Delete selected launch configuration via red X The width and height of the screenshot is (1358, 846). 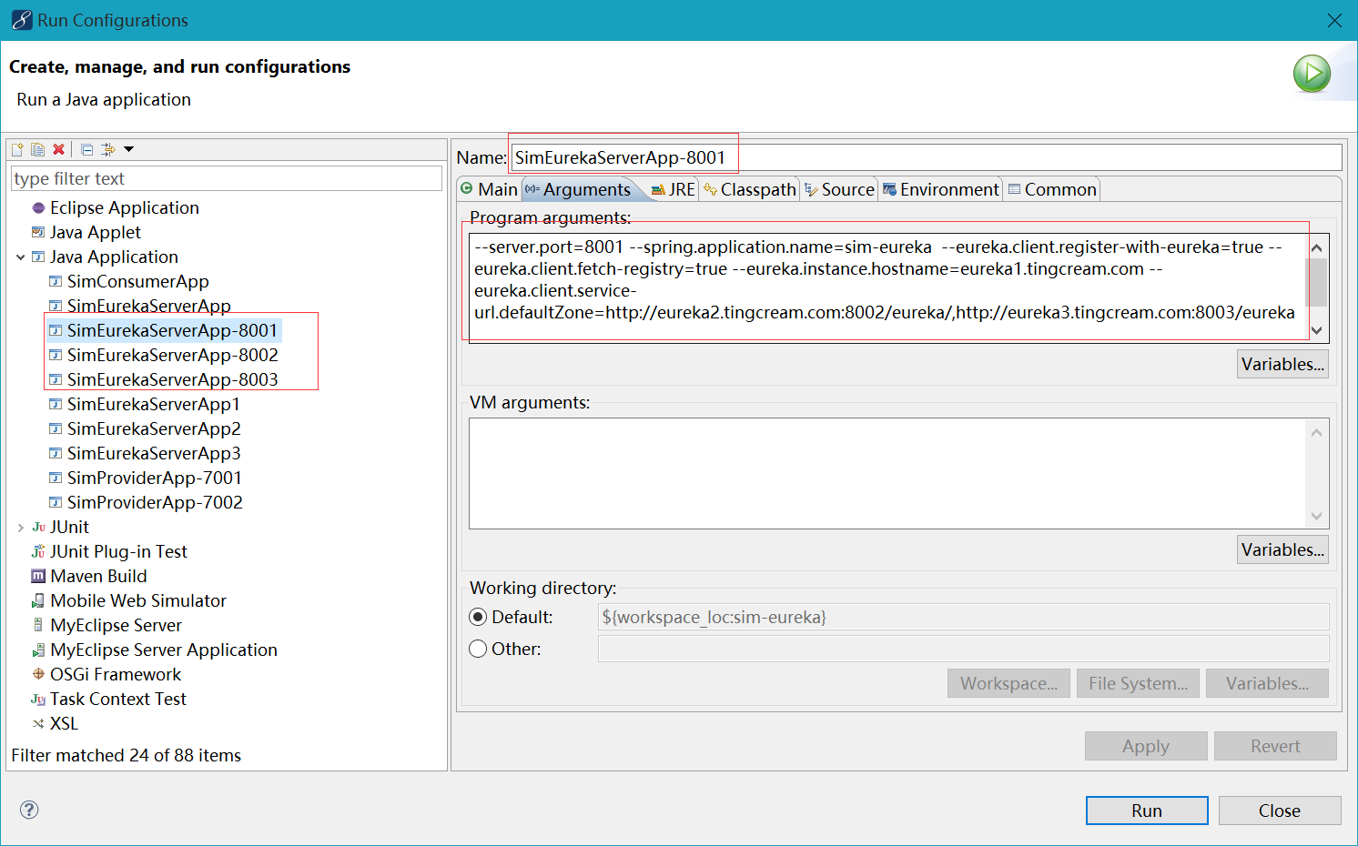58,149
